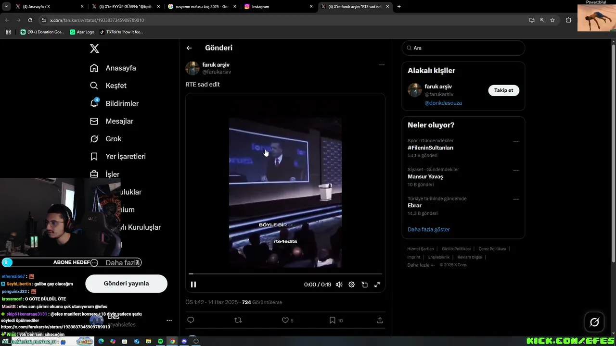Open Gizlilik Politikası footer link
Viewport: 616px width, 346px height.
coord(456,249)
